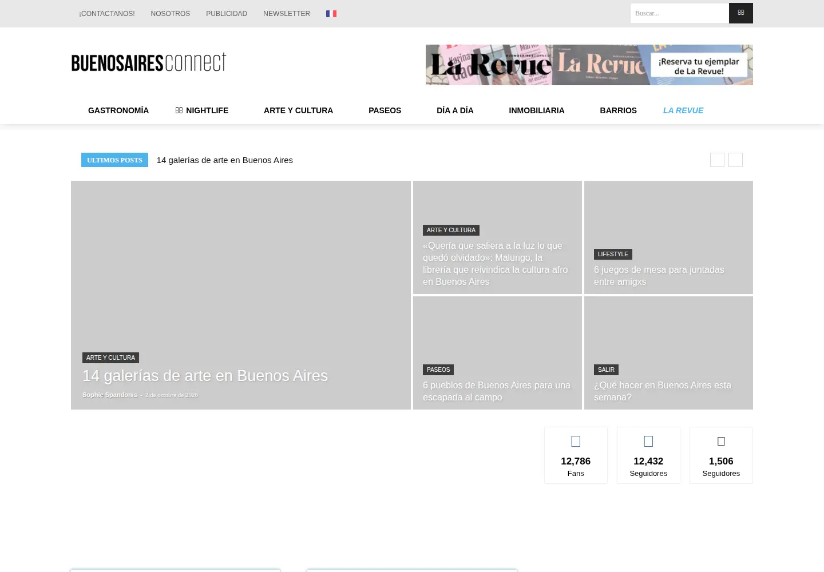Open the Fans social counter icon
This screenshot has width=824, height=572.
coord(576,441)
